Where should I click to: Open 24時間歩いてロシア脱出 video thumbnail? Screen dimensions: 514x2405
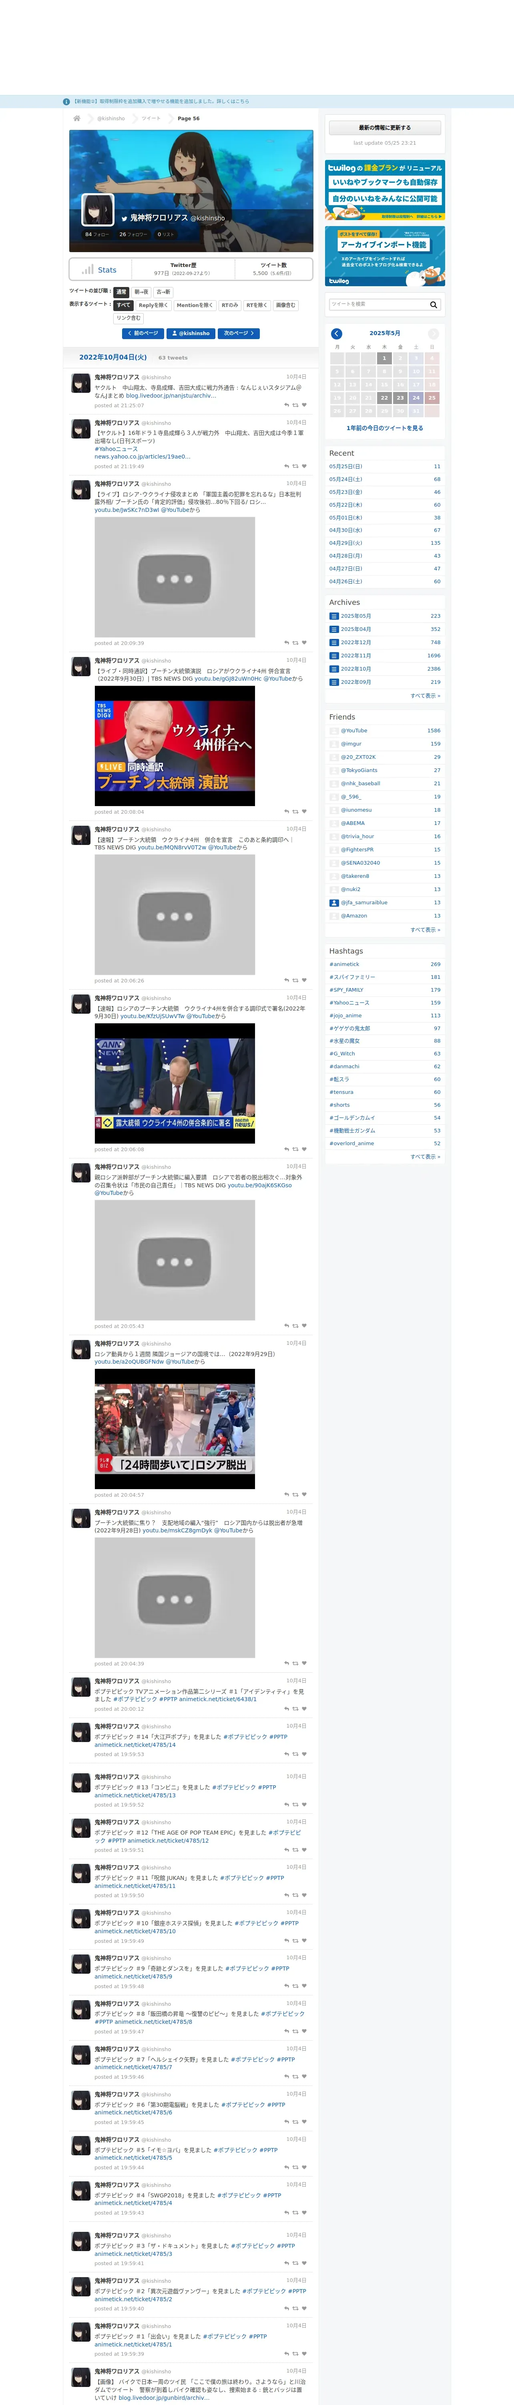(x=175, y=1429)
